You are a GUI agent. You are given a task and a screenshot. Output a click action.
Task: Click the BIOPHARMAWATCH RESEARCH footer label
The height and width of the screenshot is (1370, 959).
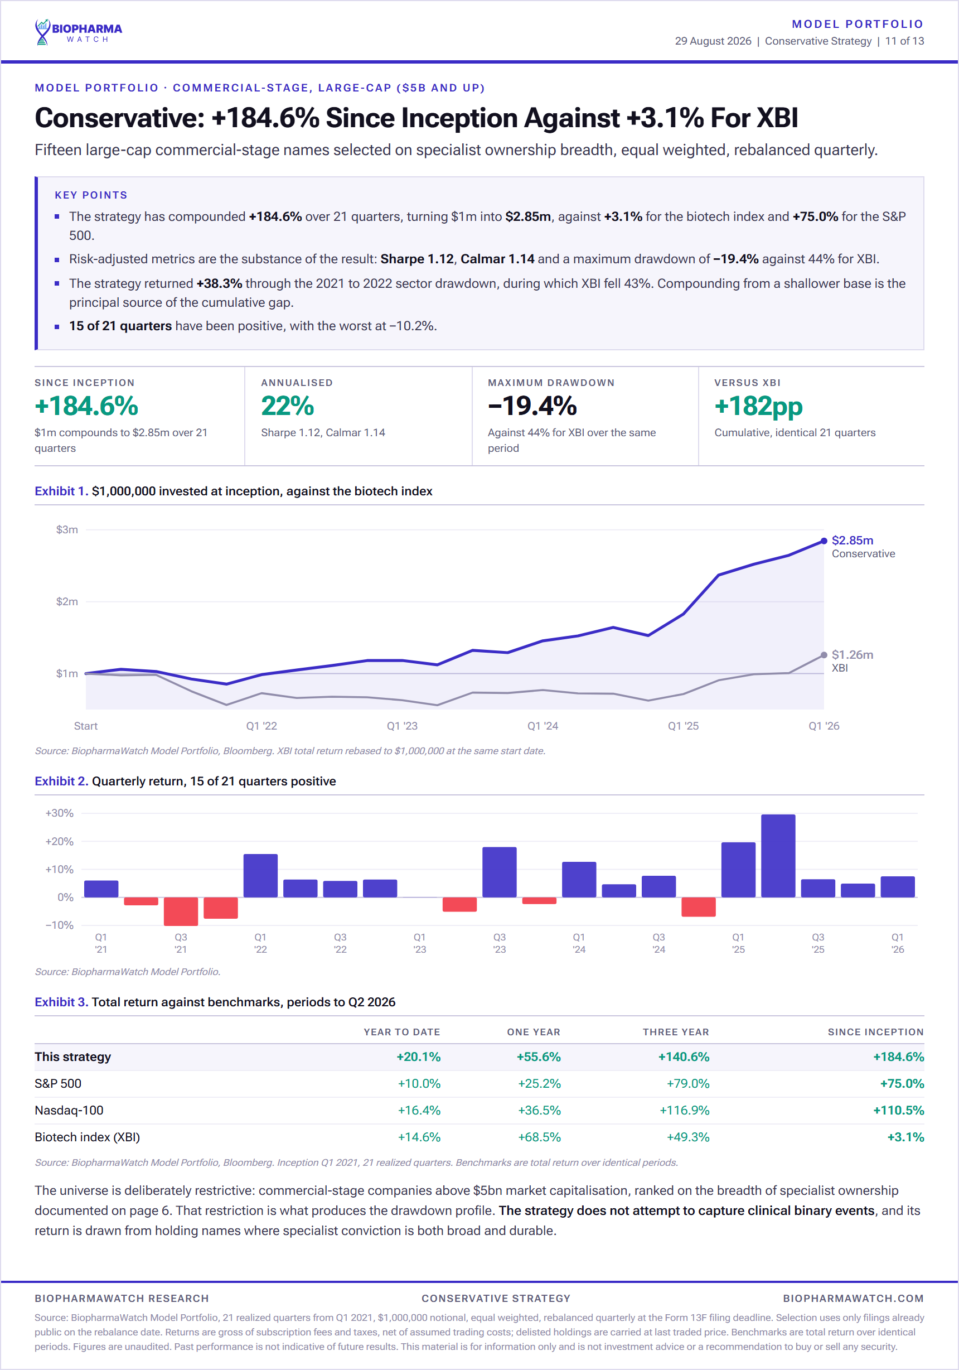pos(122,1299)
